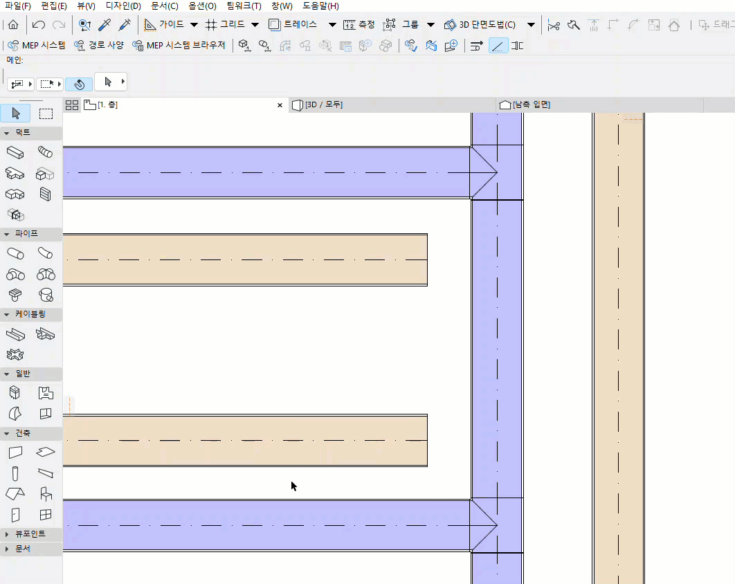Select the Duct tool in the toolbox
The image size is (735, 584).
(15, 152)
